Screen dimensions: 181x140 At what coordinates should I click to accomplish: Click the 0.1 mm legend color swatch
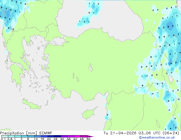tap(5, 136)
